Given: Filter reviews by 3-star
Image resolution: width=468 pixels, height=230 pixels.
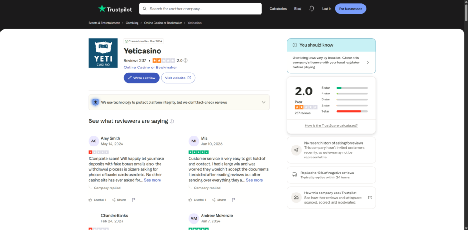Looking at the screenshot, I should 345,99.
